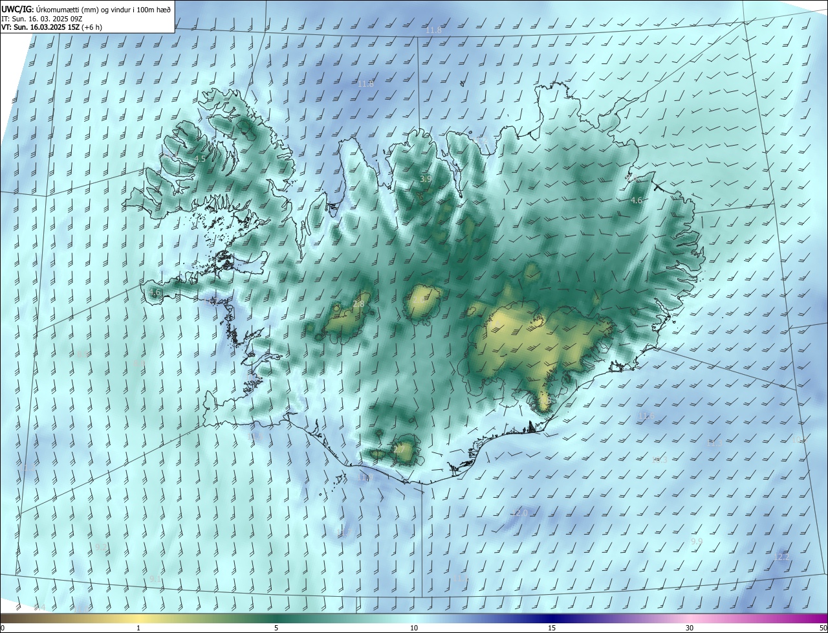Click the '5' tick label on the color scale
828x633 pixels.
pos(276,628)
